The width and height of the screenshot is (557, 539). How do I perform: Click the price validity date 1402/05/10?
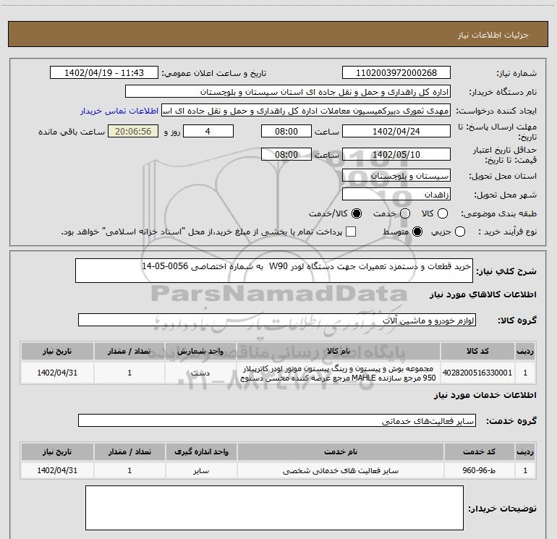396,154
